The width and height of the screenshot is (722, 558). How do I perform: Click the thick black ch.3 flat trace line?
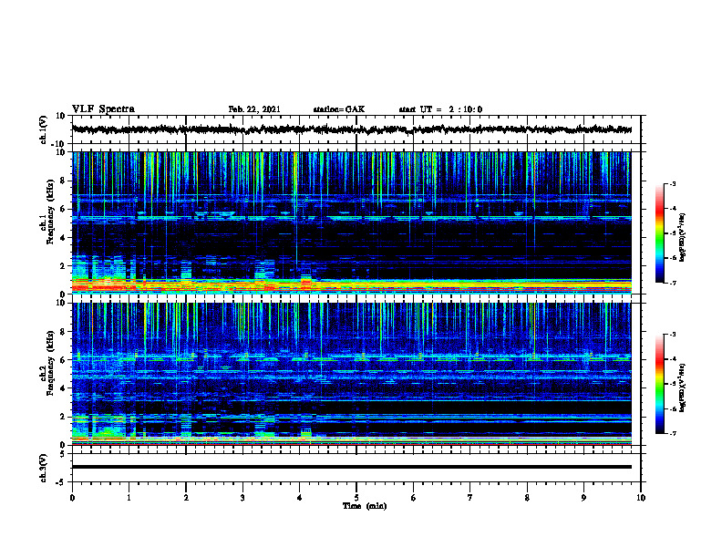tap(351, 467)
